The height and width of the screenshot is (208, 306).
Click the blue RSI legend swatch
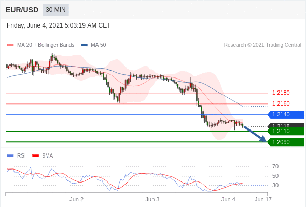pyautogui.click(x=10, y=156)
